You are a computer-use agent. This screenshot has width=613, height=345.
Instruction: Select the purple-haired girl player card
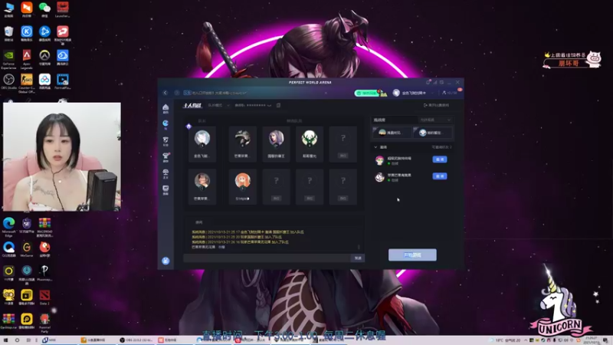pos(276,144)
